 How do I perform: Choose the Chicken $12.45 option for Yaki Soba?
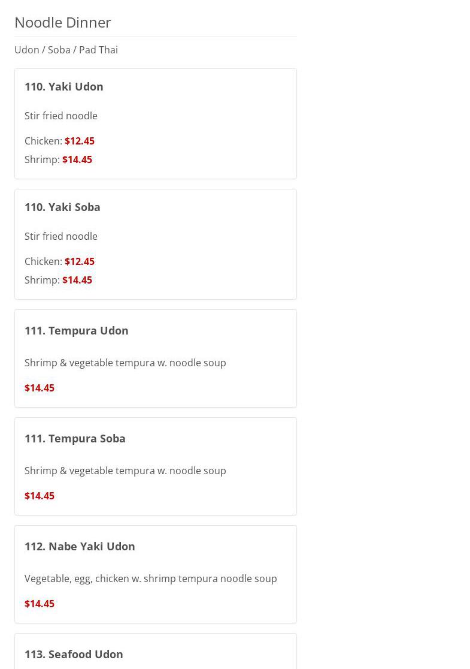60,261
